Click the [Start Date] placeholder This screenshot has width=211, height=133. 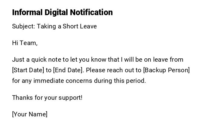[28, 70]
